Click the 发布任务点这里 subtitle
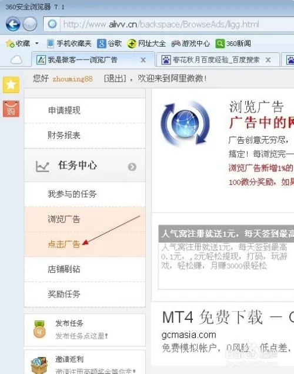Image resolution: width=294 pixels, height=374 pixels. (x=82, y=336)
